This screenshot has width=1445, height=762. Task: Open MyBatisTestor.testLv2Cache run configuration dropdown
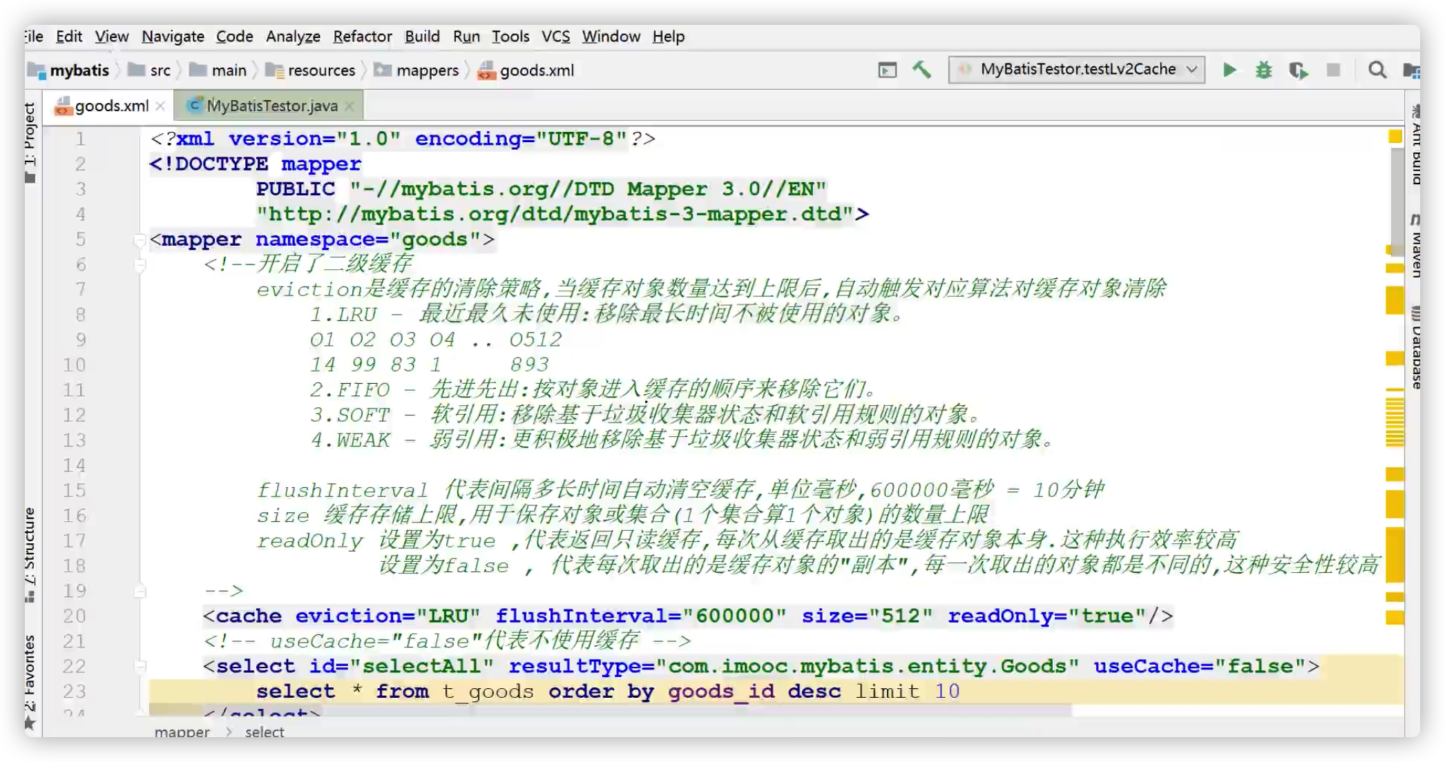pyautogui.click(x=1078, y=70)
